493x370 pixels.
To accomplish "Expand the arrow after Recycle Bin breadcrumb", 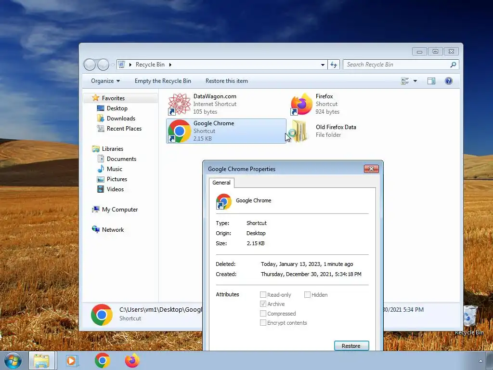I will click(170, 65).
